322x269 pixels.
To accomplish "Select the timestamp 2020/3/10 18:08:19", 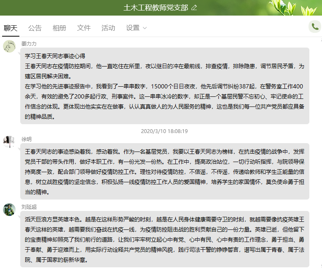I will click(164, 131).
